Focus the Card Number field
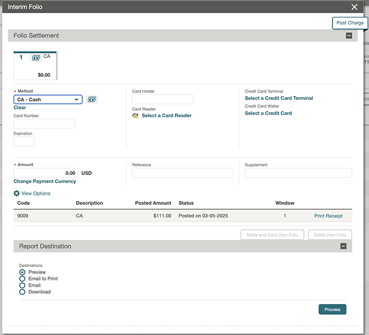 click(44, 124)
